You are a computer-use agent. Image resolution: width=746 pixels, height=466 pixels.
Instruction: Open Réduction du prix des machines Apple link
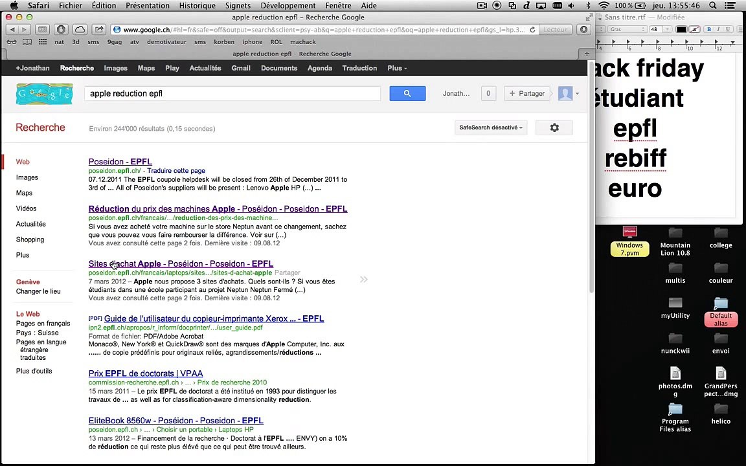218,209
